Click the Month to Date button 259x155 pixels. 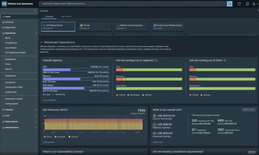tap(248, 110)
